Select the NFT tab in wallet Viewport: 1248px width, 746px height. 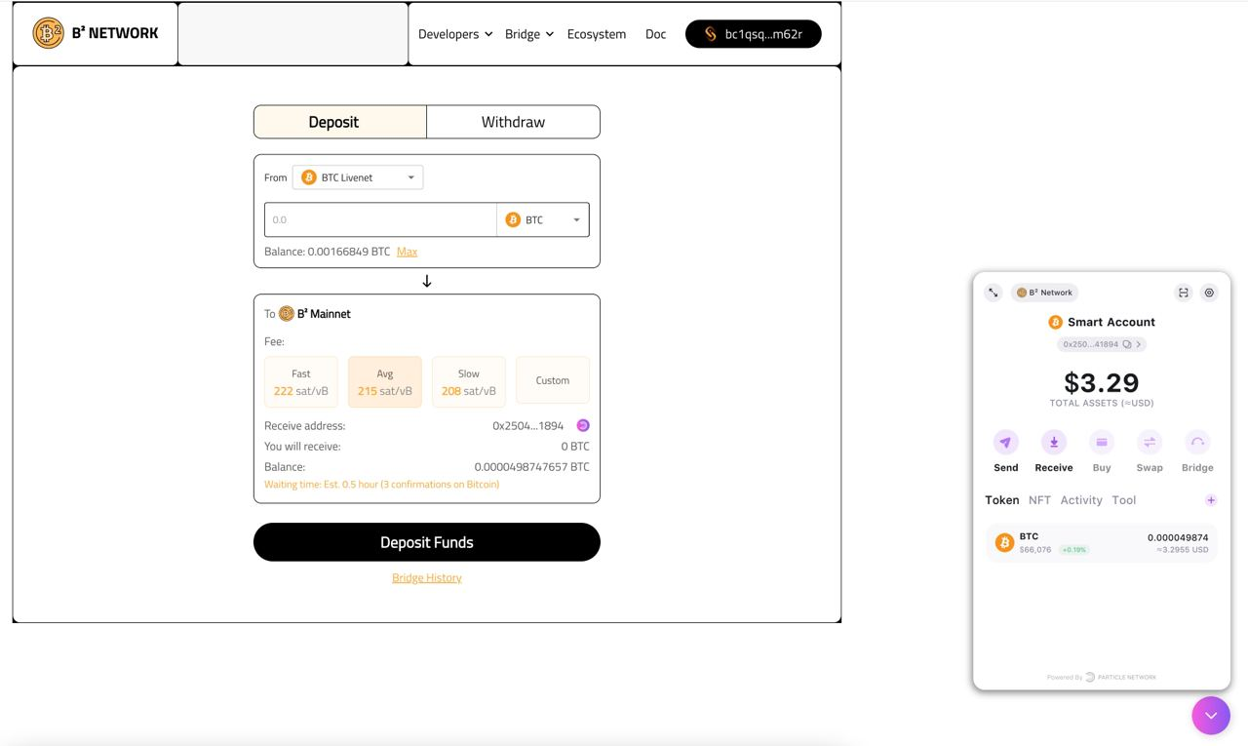[1039, 500]
